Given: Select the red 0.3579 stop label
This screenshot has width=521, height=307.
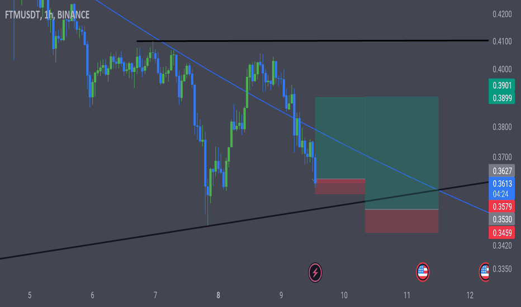Looking at the screenshot, I should click(501, 207).
